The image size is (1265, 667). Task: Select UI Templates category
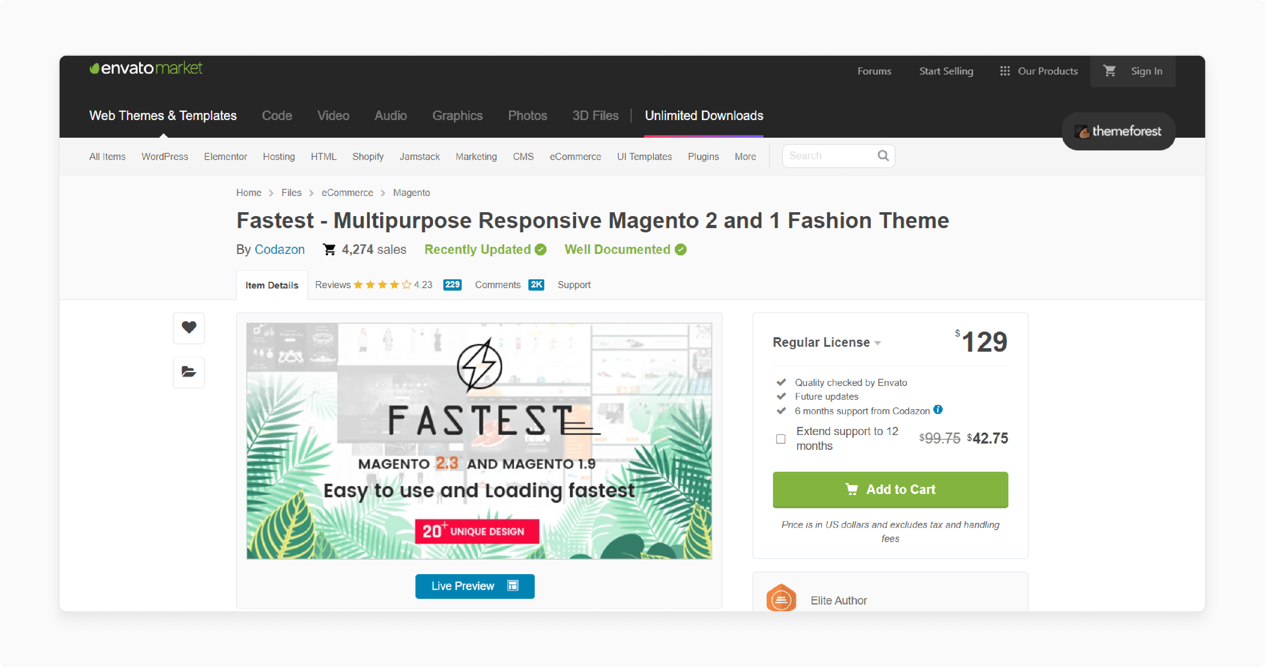click(x=644, y=157)
